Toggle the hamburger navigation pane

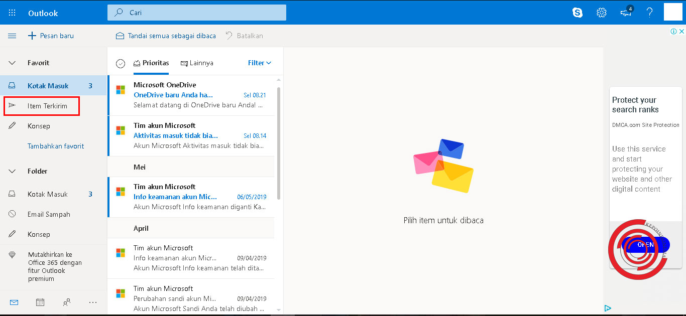pyautogui.click(x=12, y=36)
